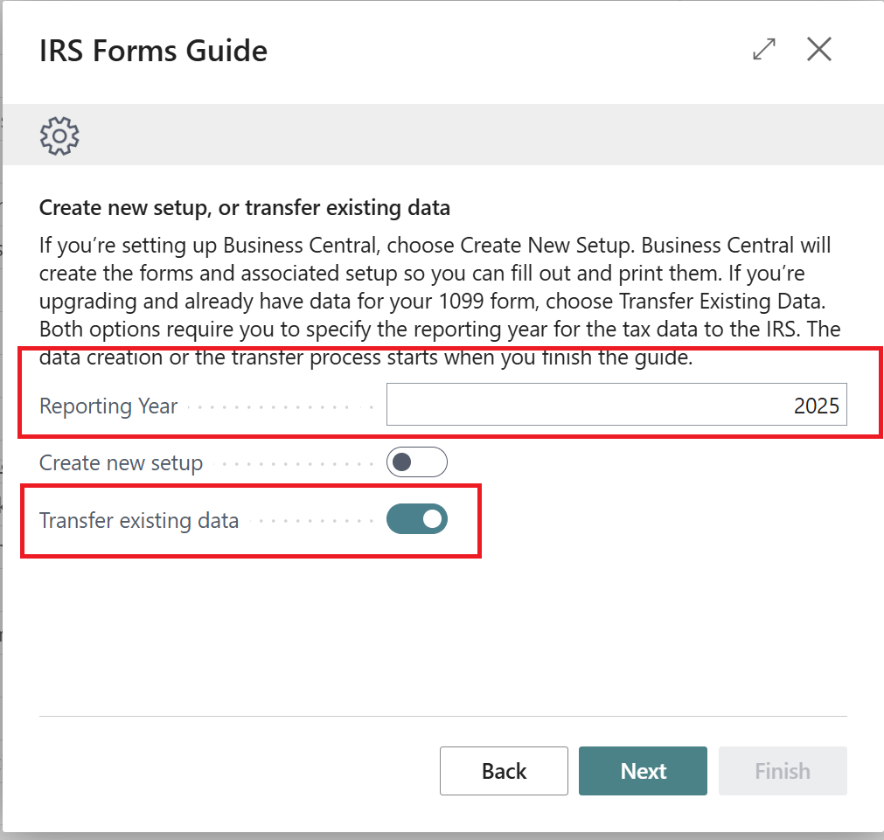Click the IRS Forms Guide title
Viewport: 884px width, 840px height.
click(153, 51)
